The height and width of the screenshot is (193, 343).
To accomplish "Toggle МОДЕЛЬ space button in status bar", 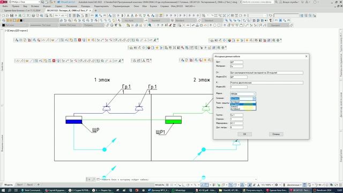I will [160, 185].
